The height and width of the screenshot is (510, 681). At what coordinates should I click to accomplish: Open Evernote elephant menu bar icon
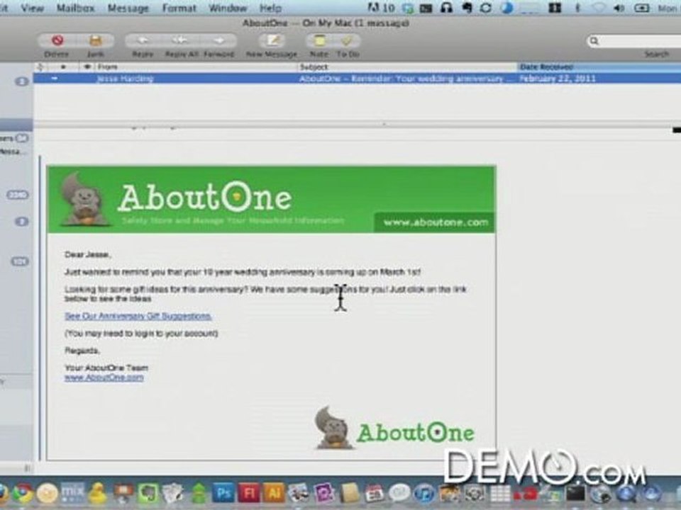pyautogui.click(x=467, y=8)
